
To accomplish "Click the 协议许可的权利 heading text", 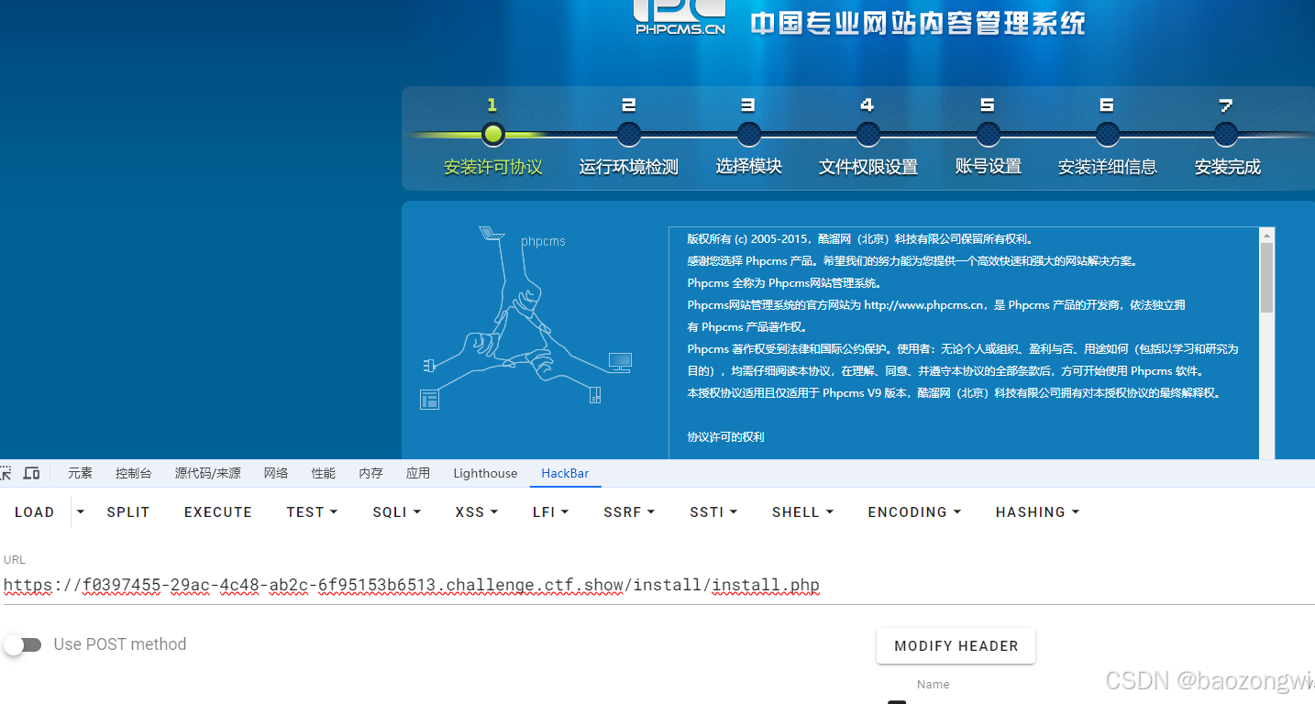I will tap(726, 437).
